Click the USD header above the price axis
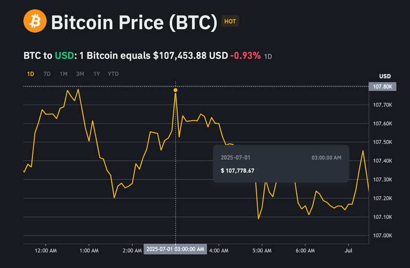410x268 pixels. tap(385, 76)
